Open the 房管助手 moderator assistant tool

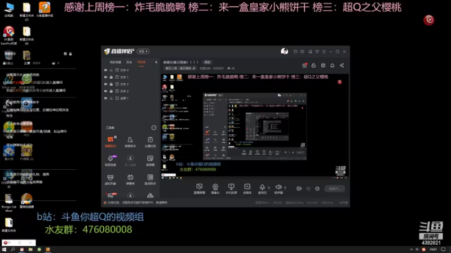[x=130, y=142]
